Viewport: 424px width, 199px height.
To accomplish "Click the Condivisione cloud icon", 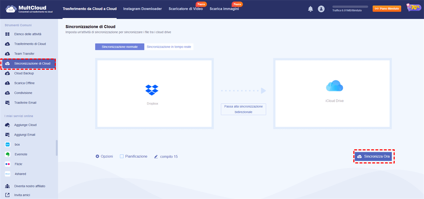I will point(7,93).
